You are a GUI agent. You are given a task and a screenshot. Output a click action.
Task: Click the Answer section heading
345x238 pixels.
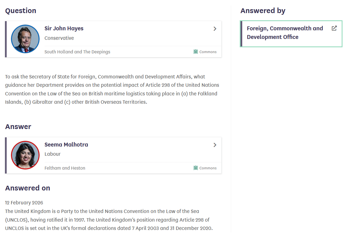point(18,127)
